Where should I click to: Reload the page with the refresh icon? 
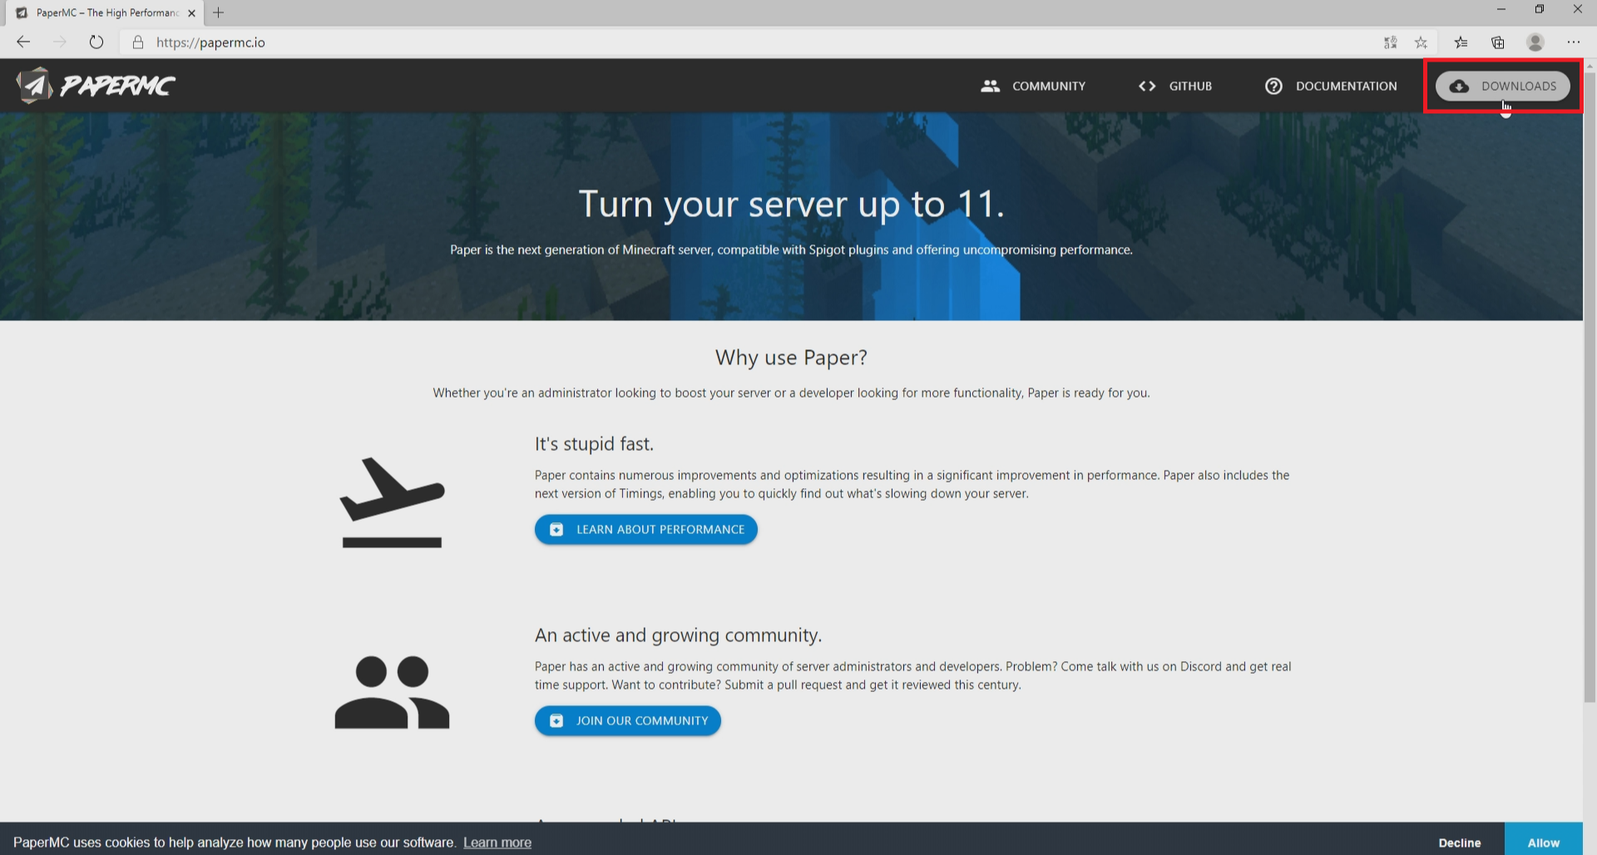[96, 42]
